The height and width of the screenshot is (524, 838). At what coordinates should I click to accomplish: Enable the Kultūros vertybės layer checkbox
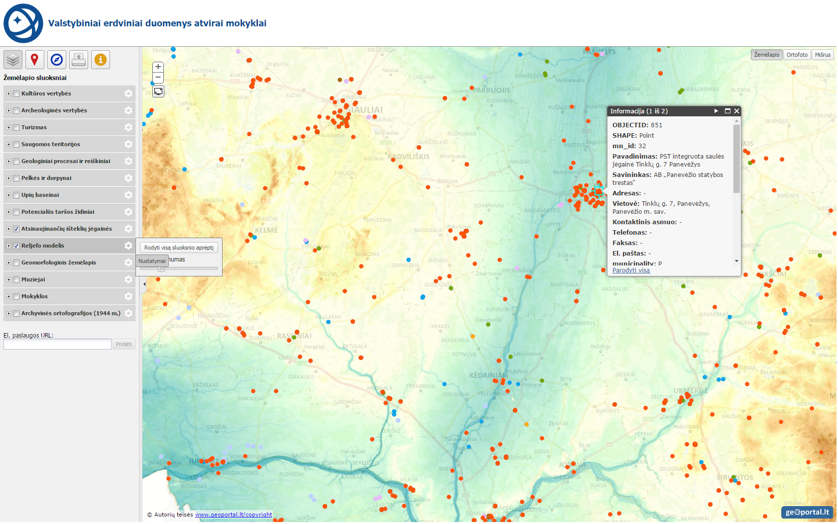(16, 93)
